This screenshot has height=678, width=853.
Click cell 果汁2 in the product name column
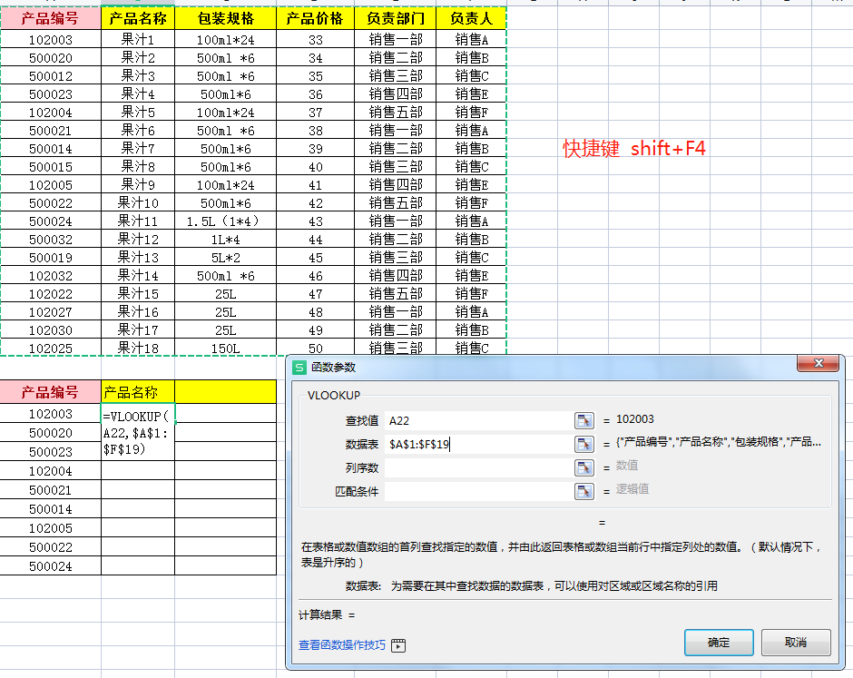point(138,57)
